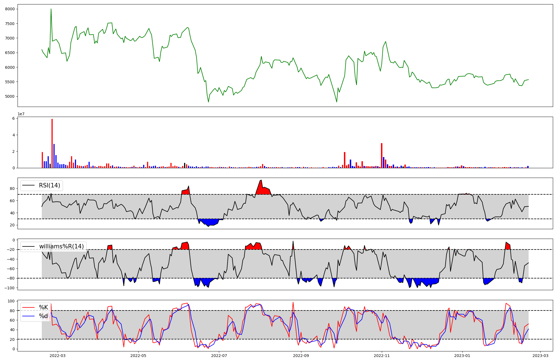Click the 2022-11 date tick label

pos(382,356)
